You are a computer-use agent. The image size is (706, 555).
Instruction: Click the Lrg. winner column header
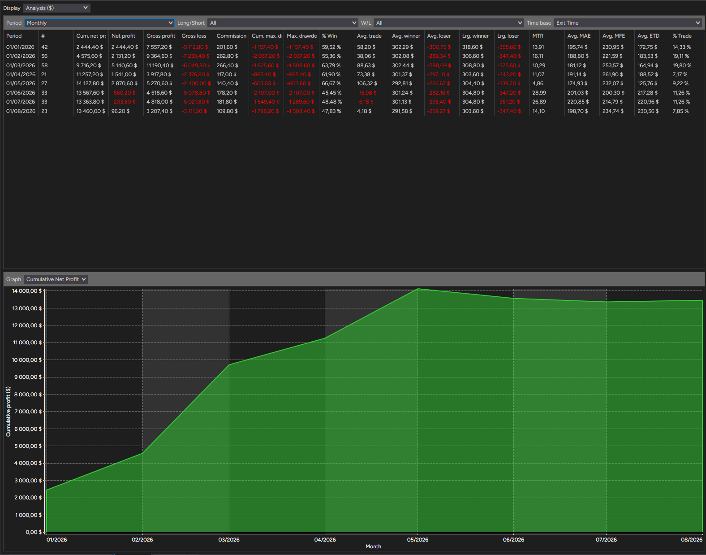[477, 36]
